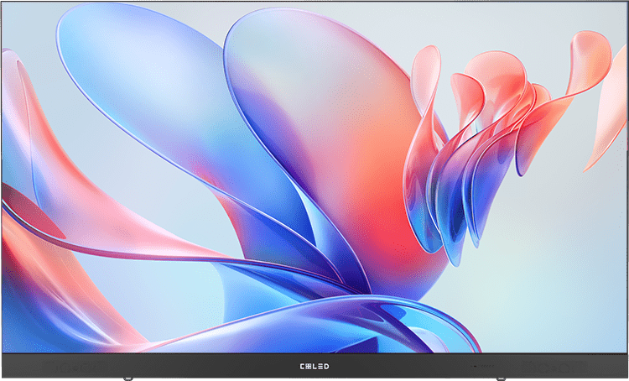
Task: Click the right stand foot under the screen
Action: [501, 378]
